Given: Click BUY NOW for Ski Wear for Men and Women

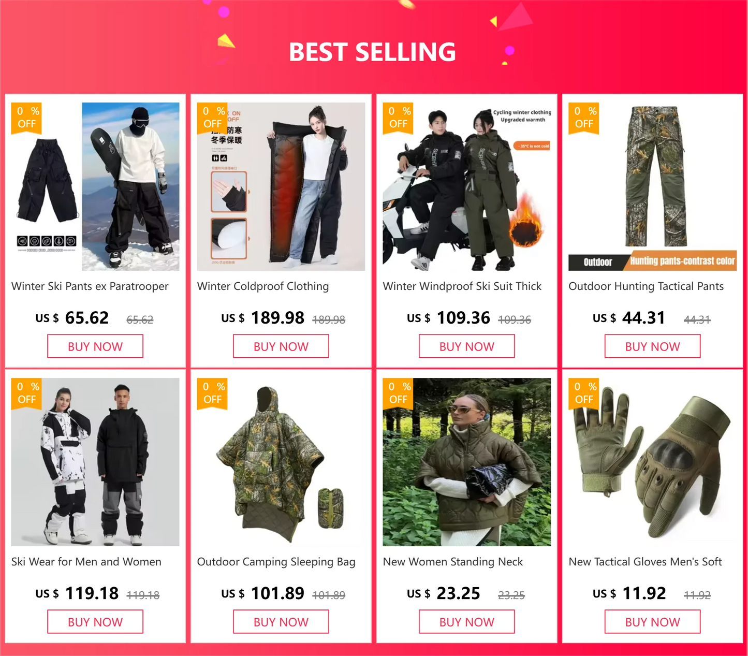Looking at the screenshot, I should click(95, 622).
